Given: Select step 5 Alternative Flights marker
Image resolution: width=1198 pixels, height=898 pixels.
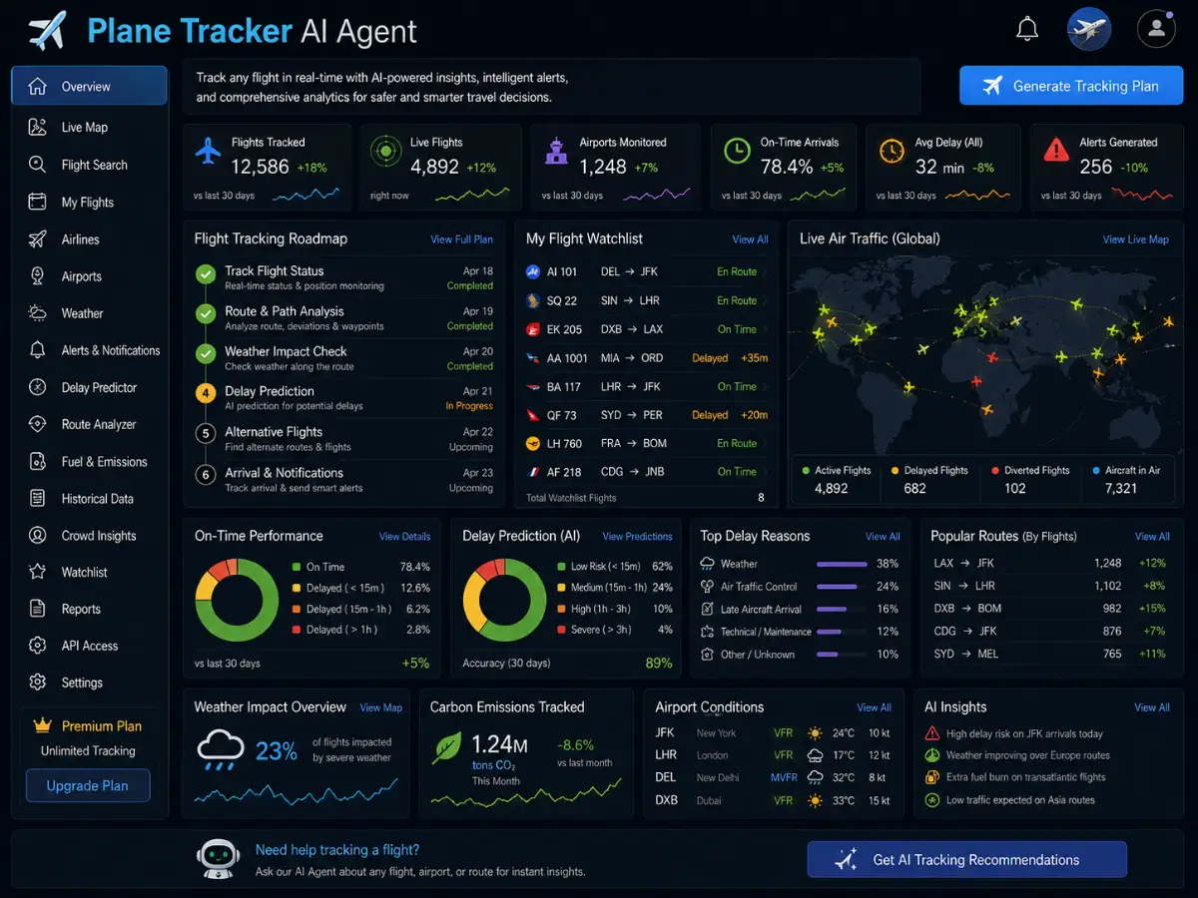Looking at the screenshot, I should pos(206,434).
